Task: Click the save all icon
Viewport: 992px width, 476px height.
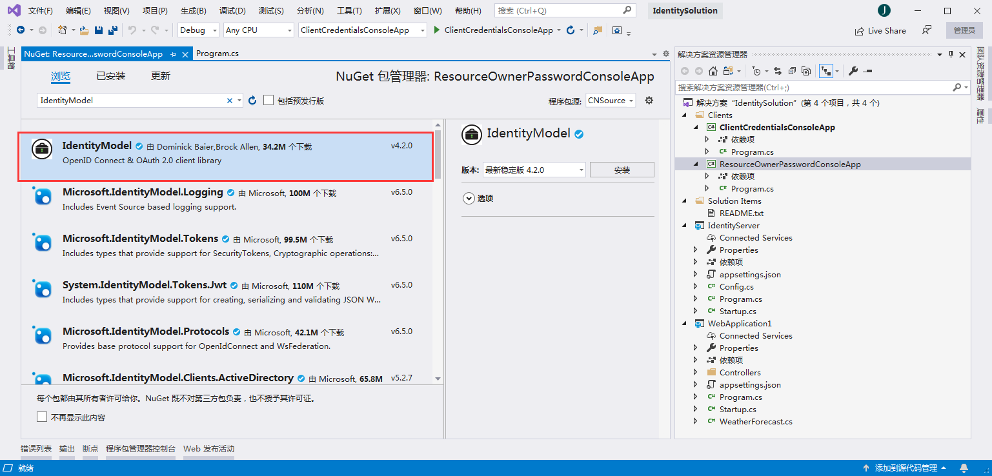Action: [113, 30]
